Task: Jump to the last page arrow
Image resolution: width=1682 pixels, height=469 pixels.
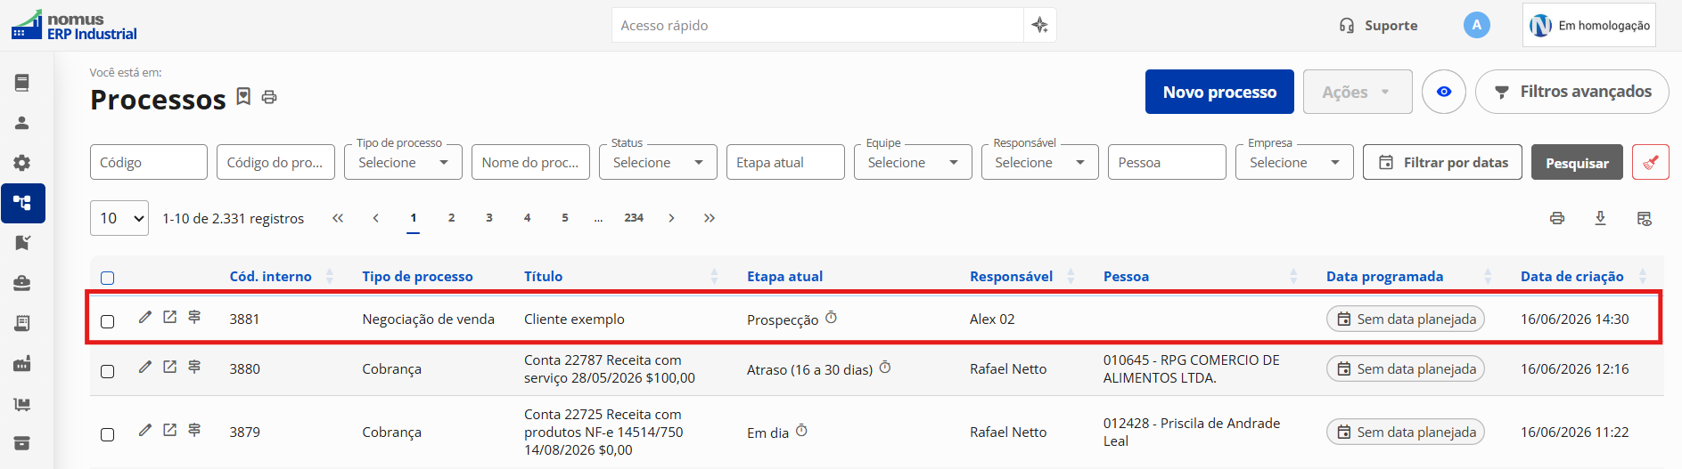Action: pyautogui.click(x=710, y=218)
